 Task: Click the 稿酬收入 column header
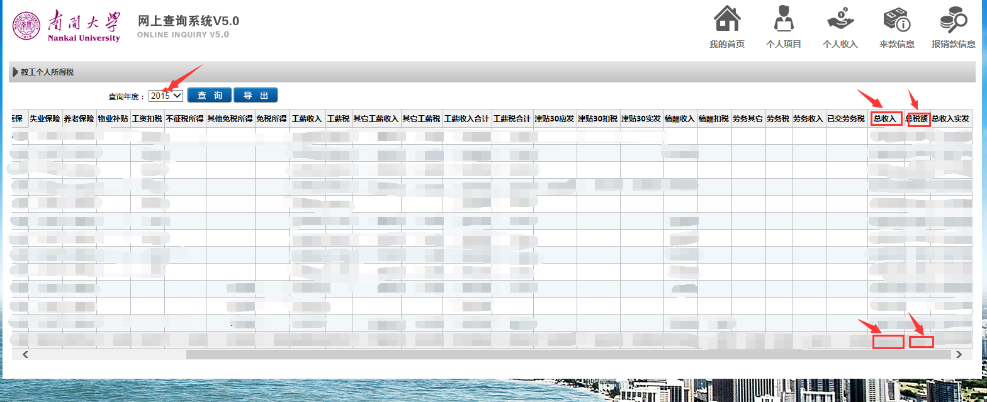[680, 118]
